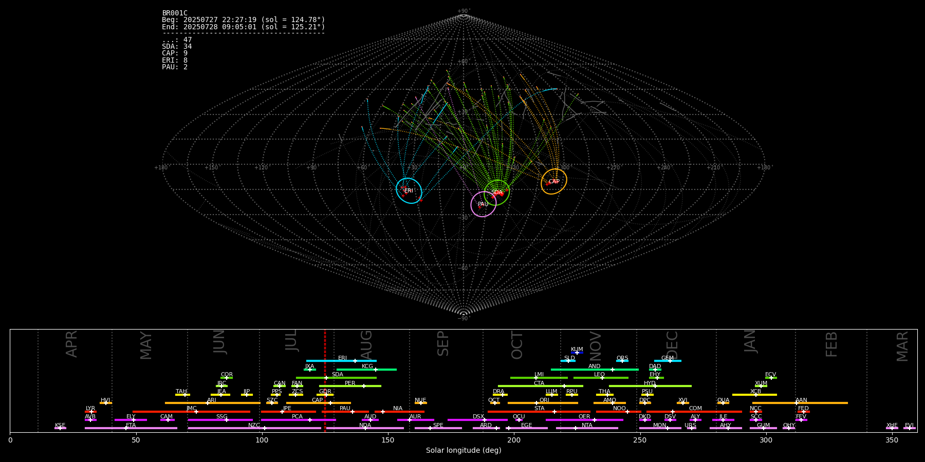Select the DEC month label in timeline
This screenshot has width=925, height=462.
click(x=672, y=344)
